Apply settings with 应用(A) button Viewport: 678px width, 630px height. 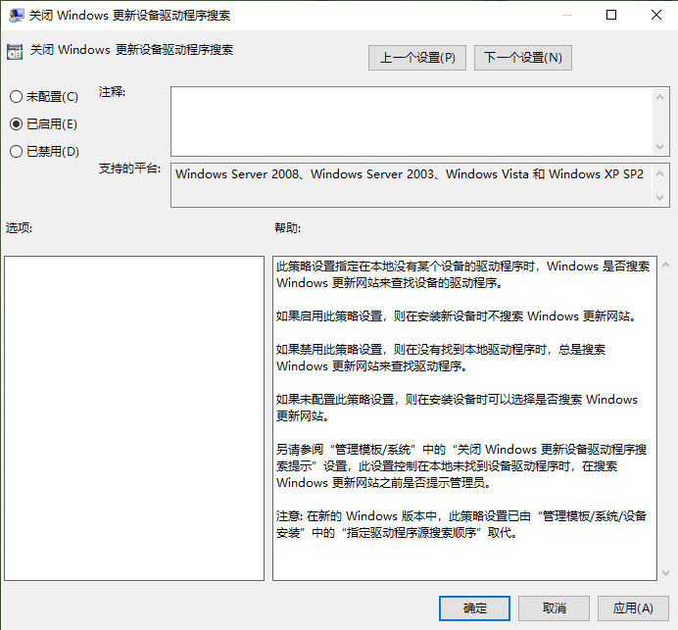click(633, 608)
